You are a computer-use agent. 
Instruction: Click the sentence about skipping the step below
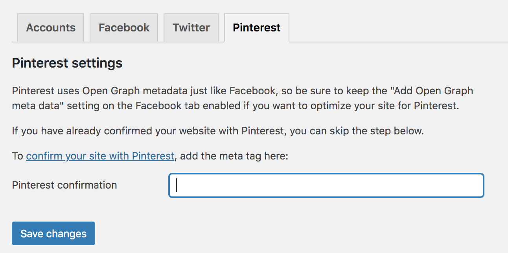(218, 131)
